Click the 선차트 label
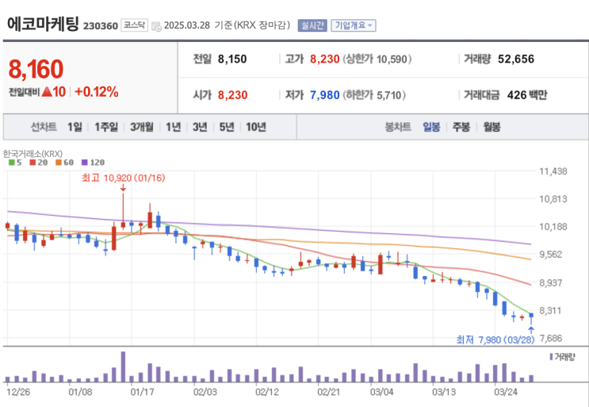The image size is (589, 407). [x=44, y=127]
